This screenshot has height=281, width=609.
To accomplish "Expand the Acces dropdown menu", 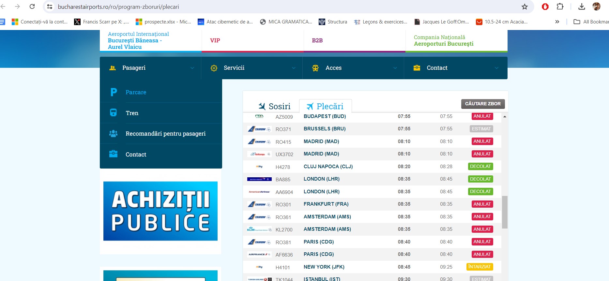I will 395,68.
